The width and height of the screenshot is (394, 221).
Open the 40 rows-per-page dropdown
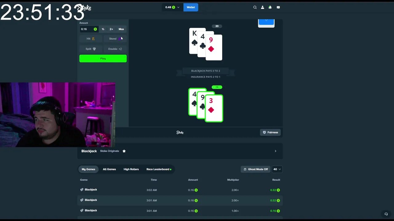277,169
